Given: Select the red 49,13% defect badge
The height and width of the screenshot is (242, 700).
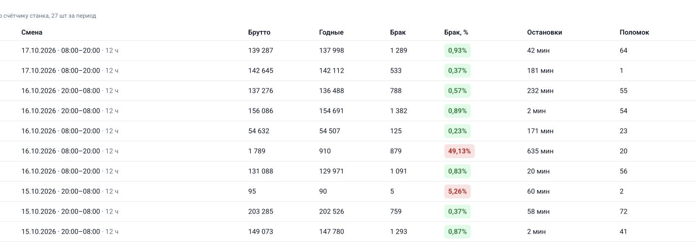Looking at the screenshot, I should click(459, 151).
